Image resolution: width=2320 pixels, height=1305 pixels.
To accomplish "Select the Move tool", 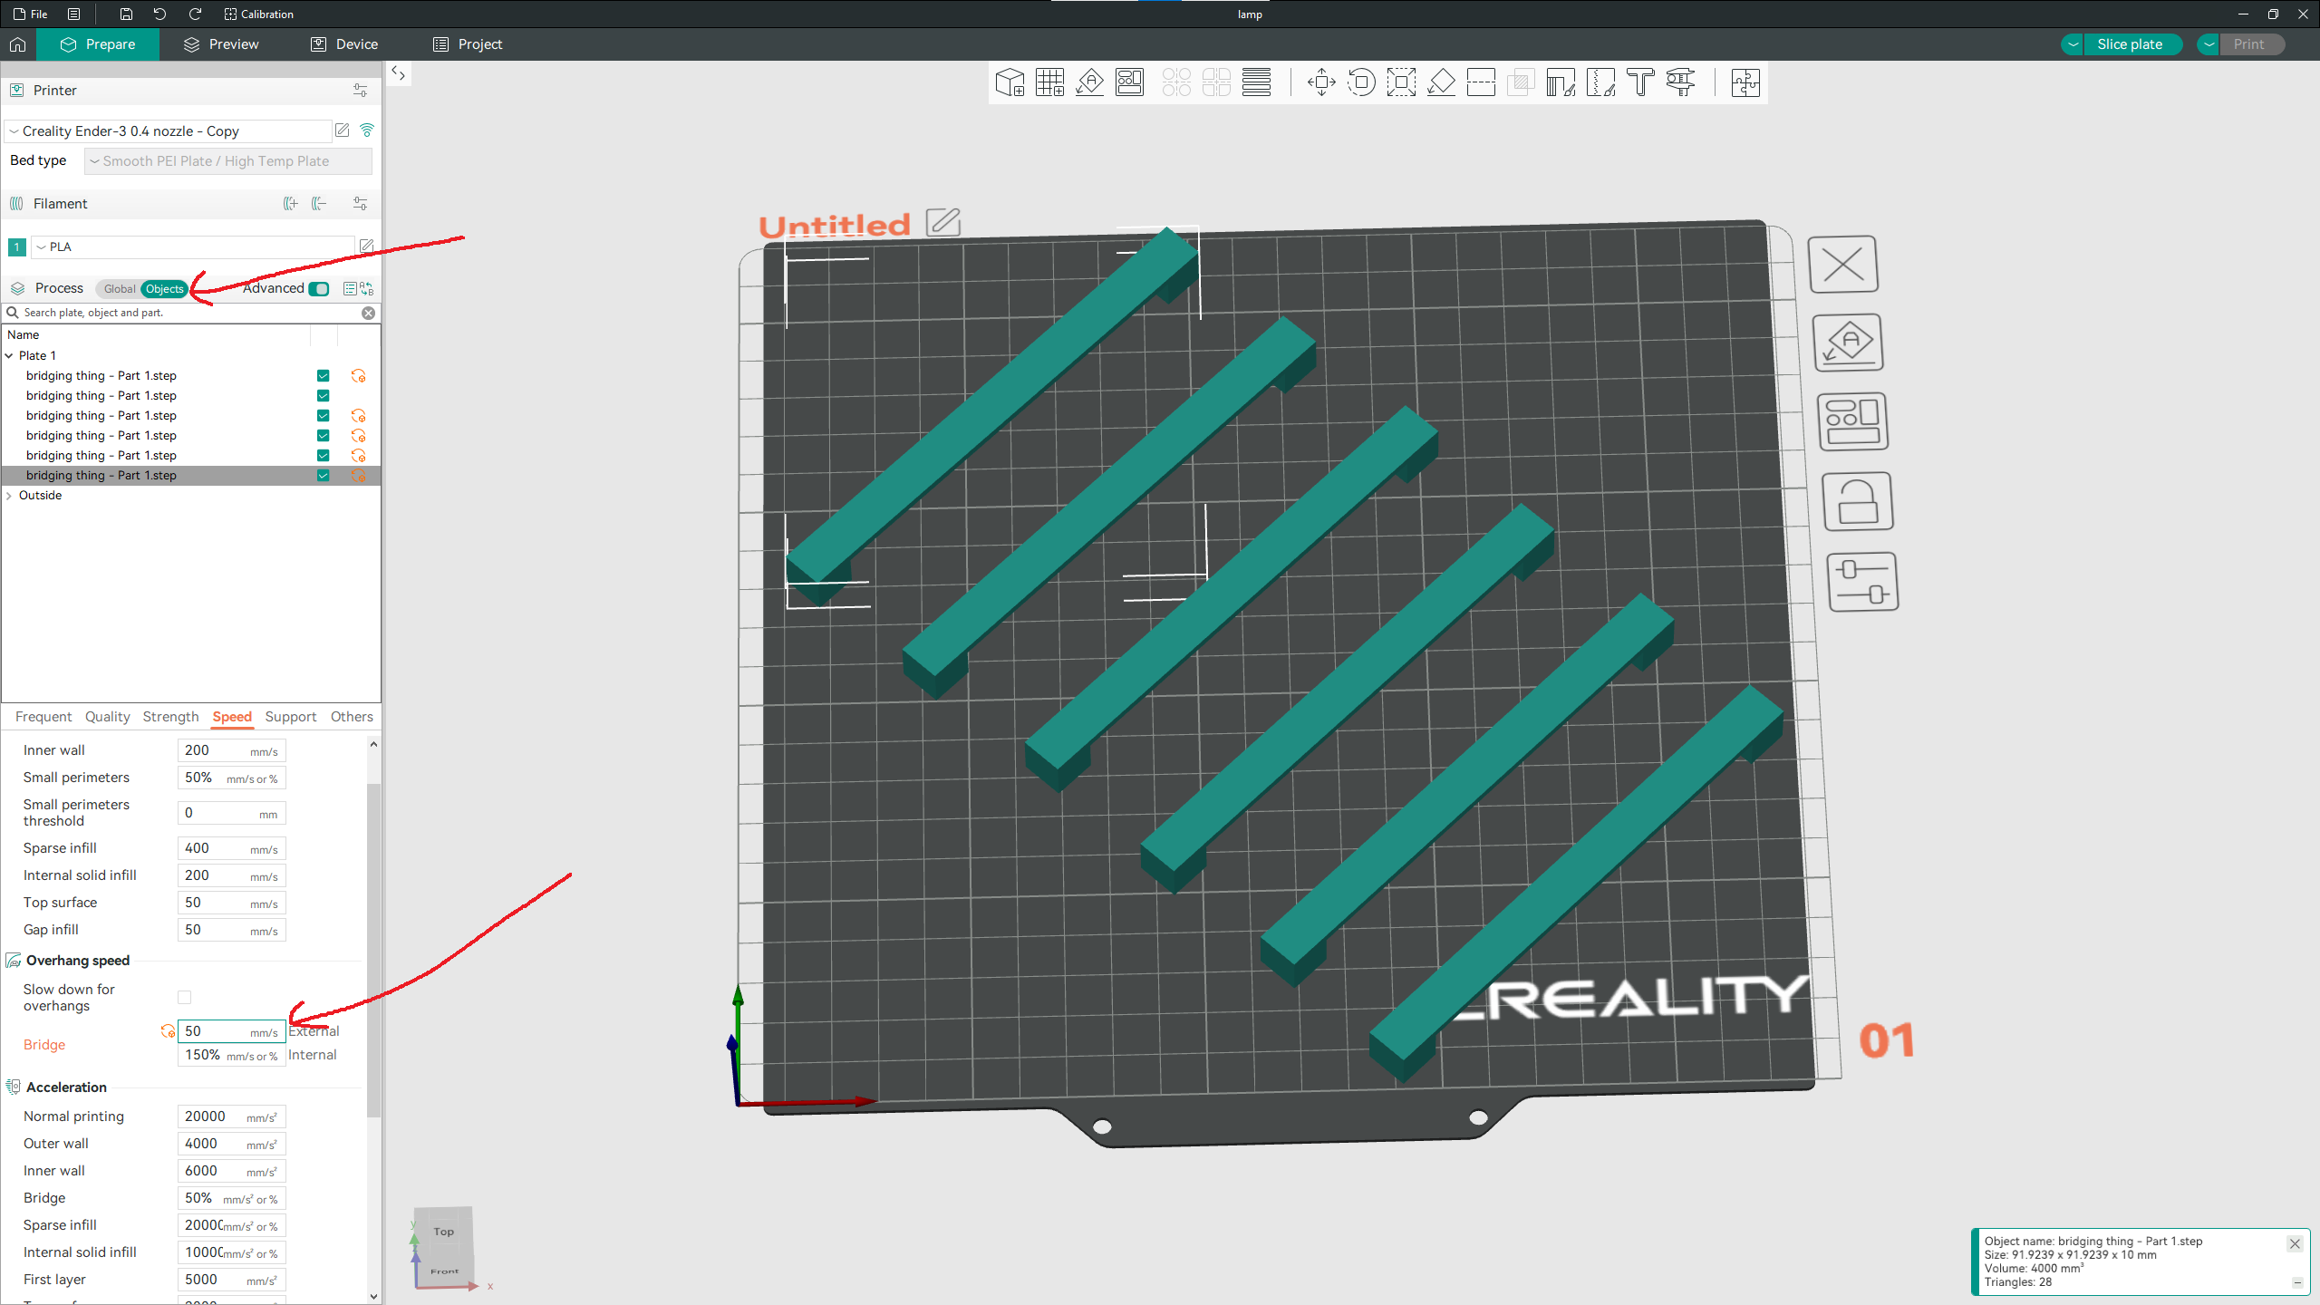I will pos(1321,82).
